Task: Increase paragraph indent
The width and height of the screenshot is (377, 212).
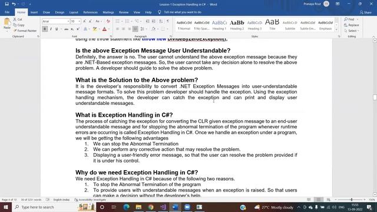Action: (x=153, y=21)
